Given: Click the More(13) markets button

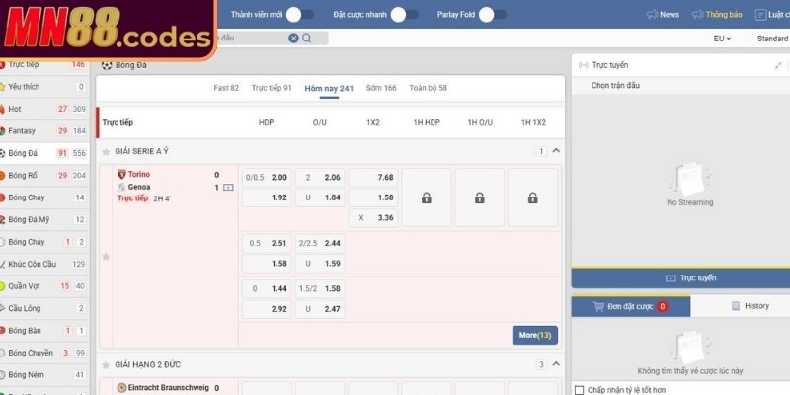Looking at the screenshot, I should click(x=534, y=336).
